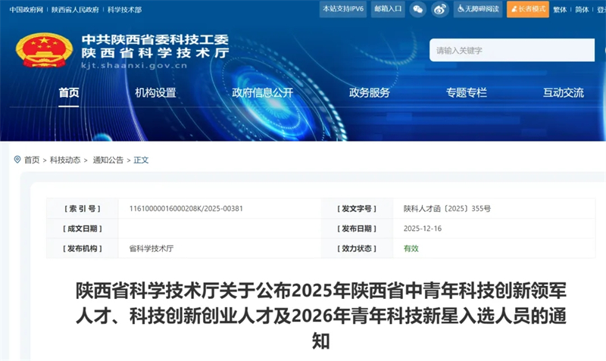This screenshot has height=361, width=606.
Task: Click the 首页 navigation tab
Action: pos(69,93)
